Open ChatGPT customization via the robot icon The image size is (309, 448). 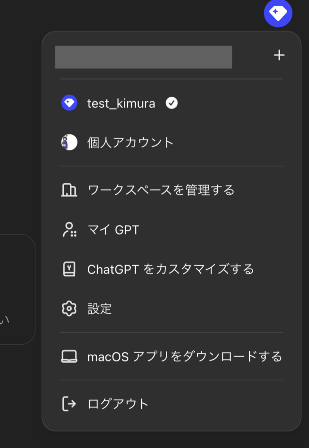[x=69, y=269]
